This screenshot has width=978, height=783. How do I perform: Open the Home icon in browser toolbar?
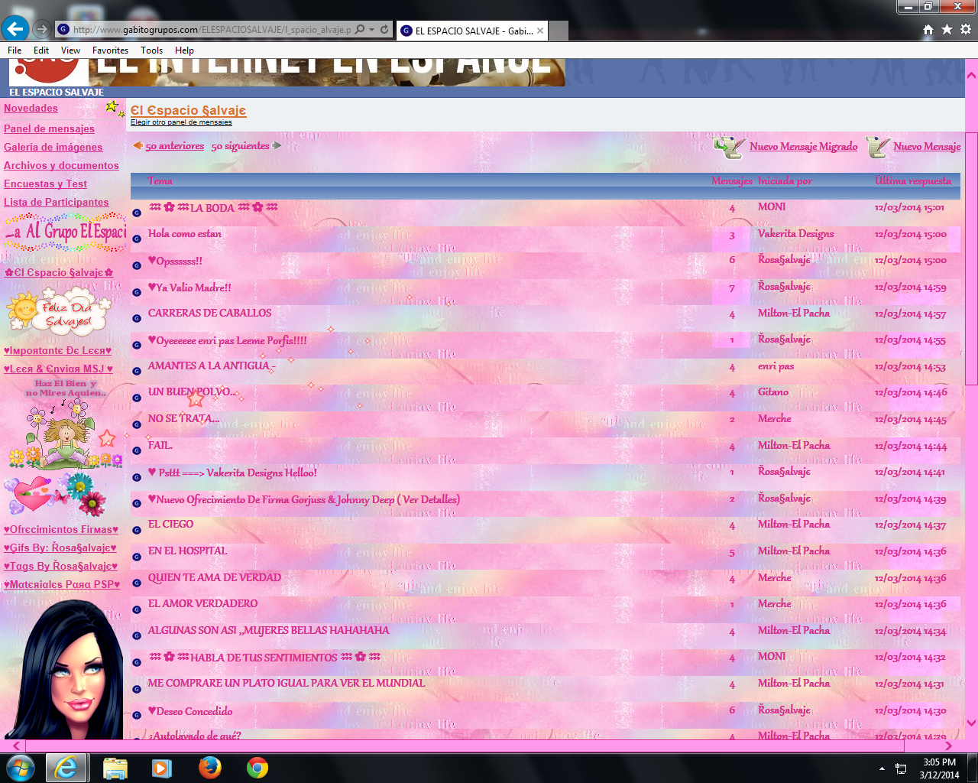[x=928, y=30]
